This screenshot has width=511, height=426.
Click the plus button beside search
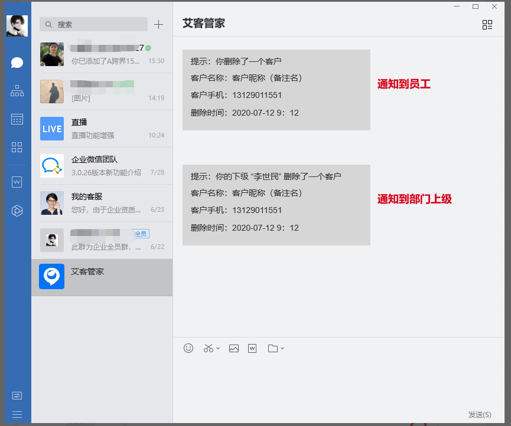pyautogui.click(x=158, y=24)
